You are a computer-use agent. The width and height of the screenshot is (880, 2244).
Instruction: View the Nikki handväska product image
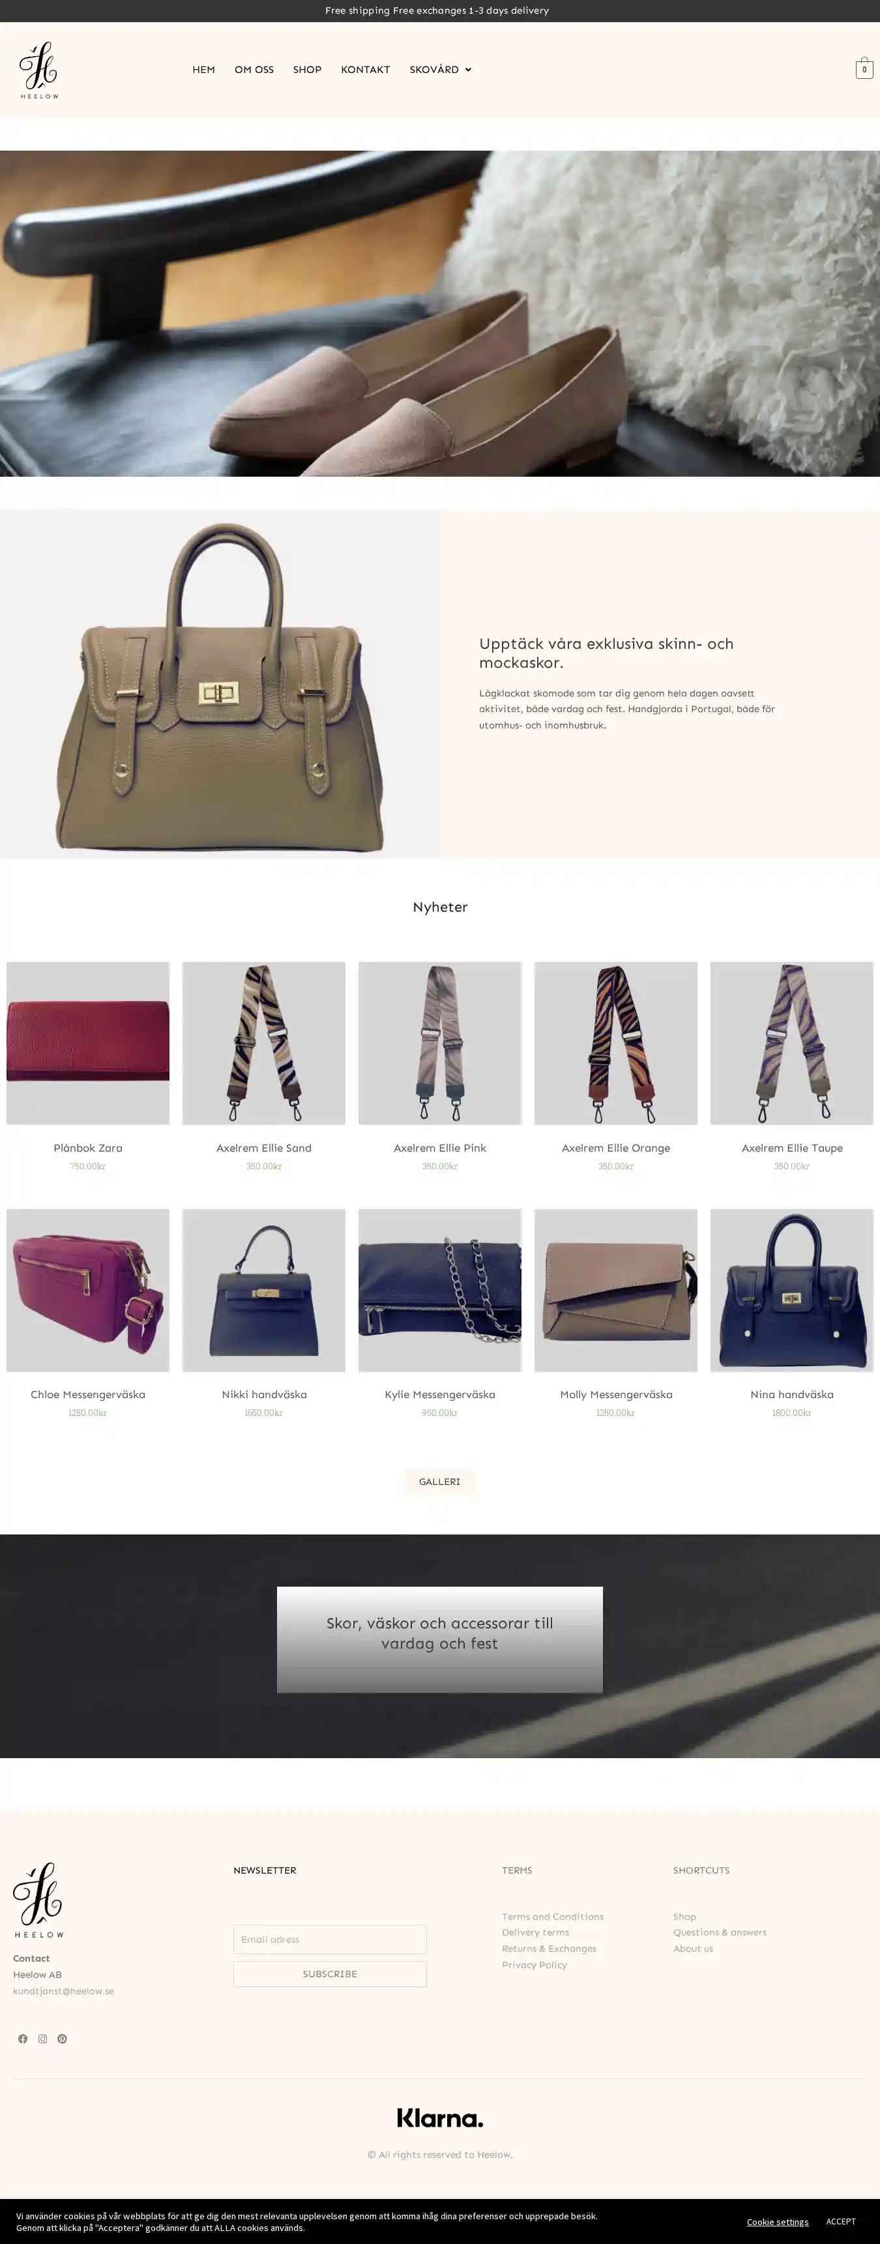coord(264,1290)
